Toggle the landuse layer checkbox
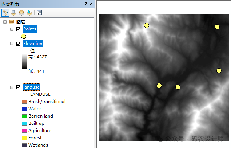 point(18,87)
